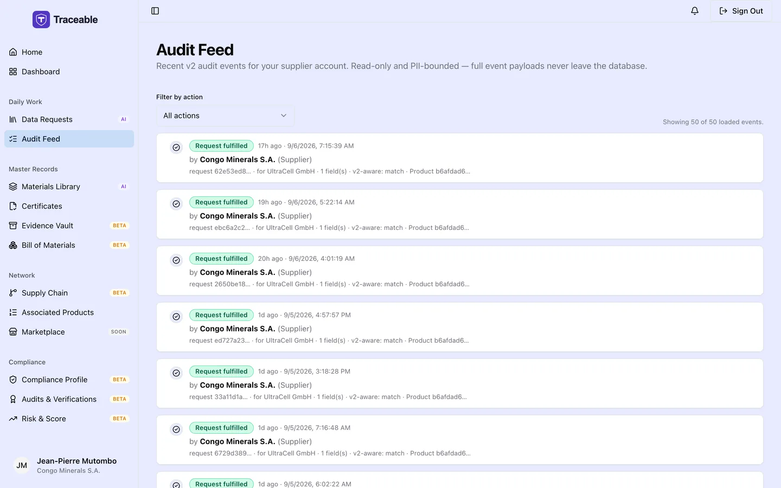Click the Marketplace store icon
This screenshot has height=488, width=781.
click(13, 332)
